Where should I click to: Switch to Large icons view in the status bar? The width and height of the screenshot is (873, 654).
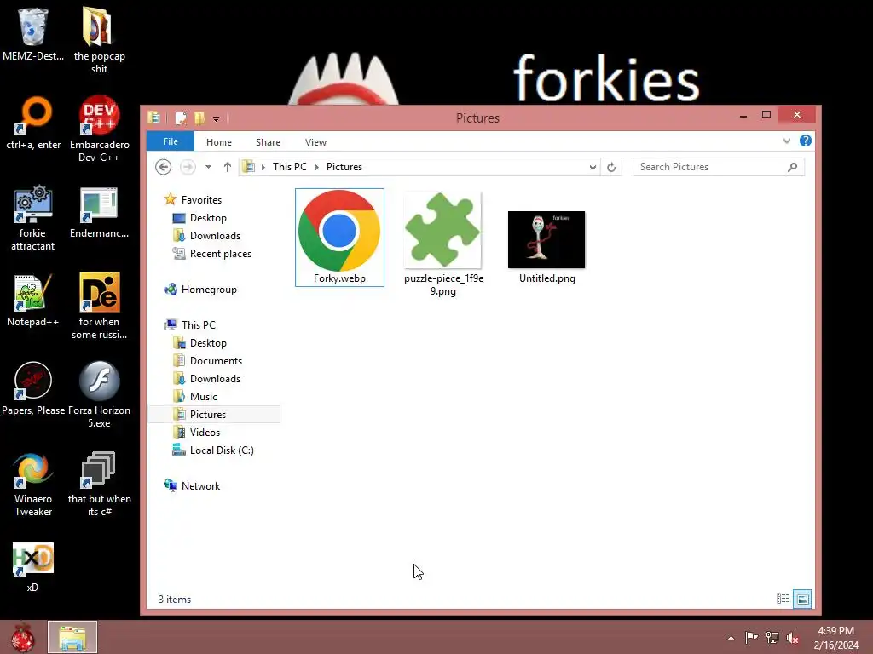tap(802, 599)
